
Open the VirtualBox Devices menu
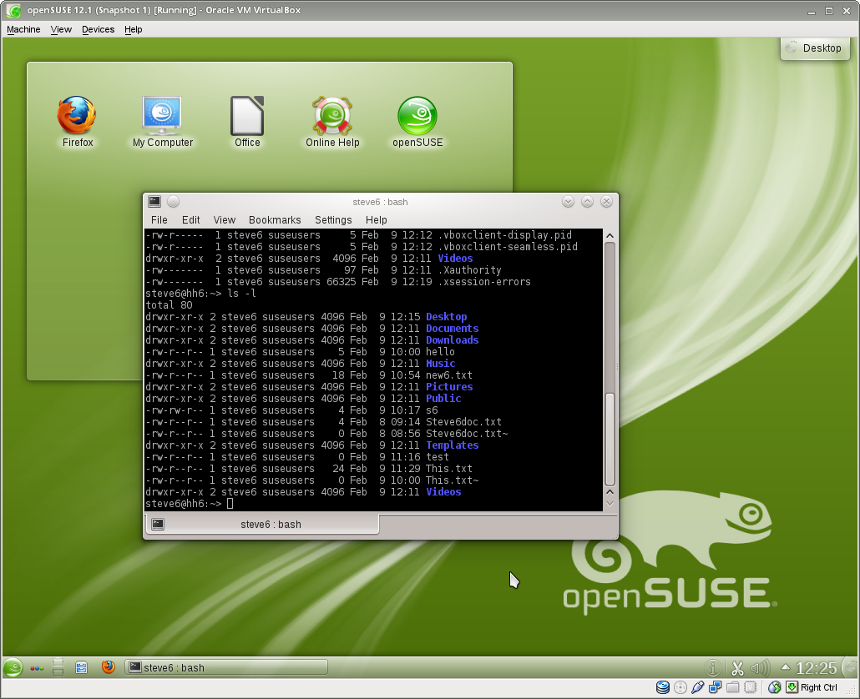point(99,29)
